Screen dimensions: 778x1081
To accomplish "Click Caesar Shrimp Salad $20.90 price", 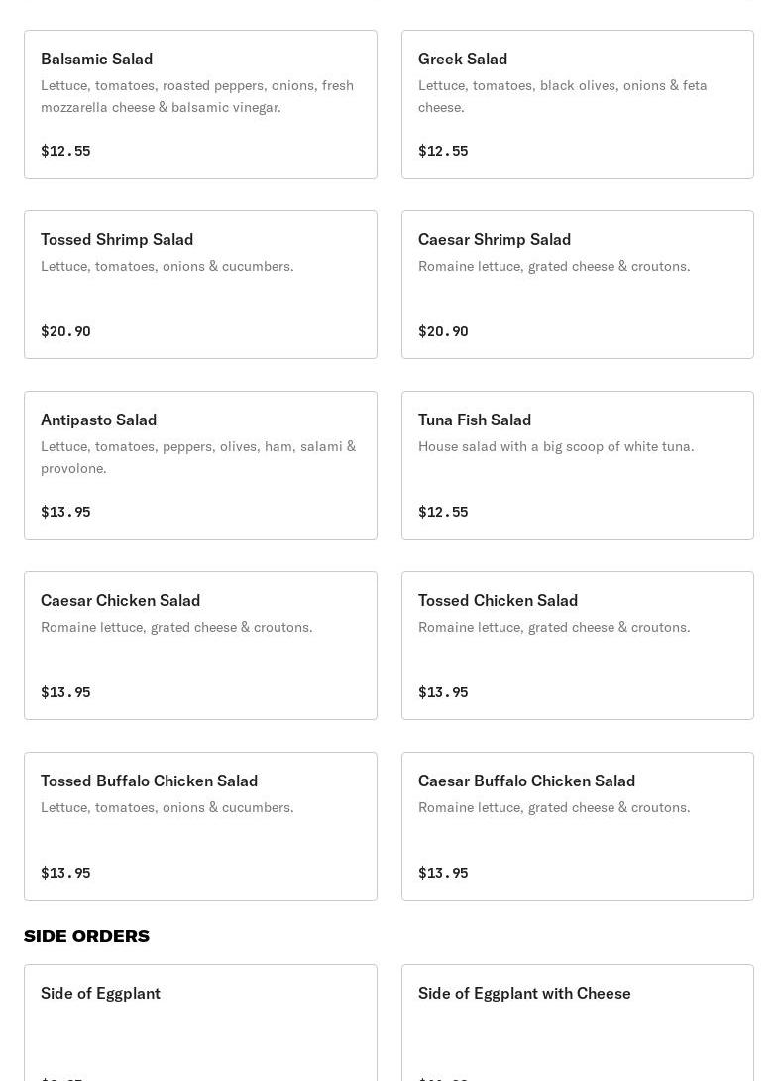I will coord(443,331).
